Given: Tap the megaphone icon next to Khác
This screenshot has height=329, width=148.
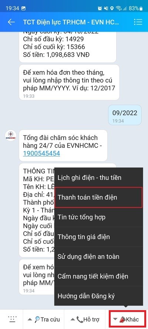Looking at the screenshot, I should tap(122, 319).
